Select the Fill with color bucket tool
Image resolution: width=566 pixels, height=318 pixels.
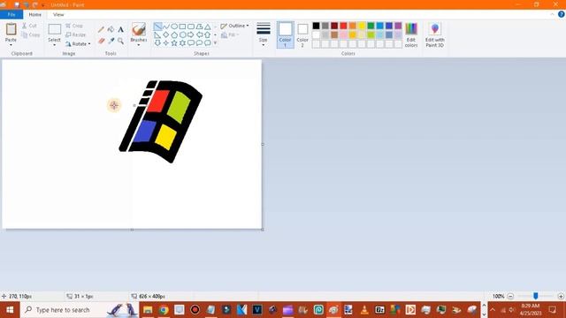pyautogui.click(x=111, y=29)
